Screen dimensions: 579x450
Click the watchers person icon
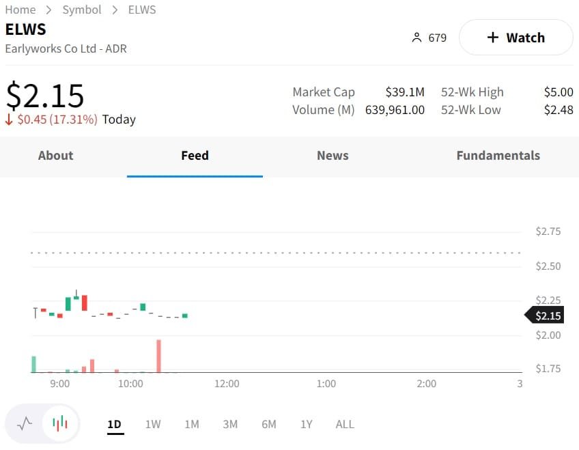416,38
